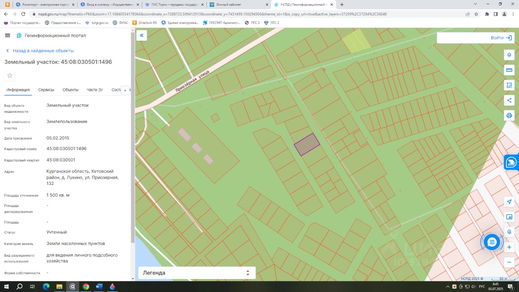Reload the page
The image size is (519, 292).
coord(23,14)
